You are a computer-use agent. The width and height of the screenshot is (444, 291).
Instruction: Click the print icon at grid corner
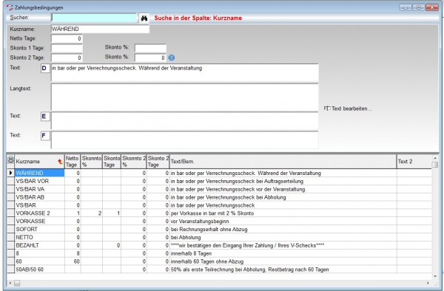11,159
